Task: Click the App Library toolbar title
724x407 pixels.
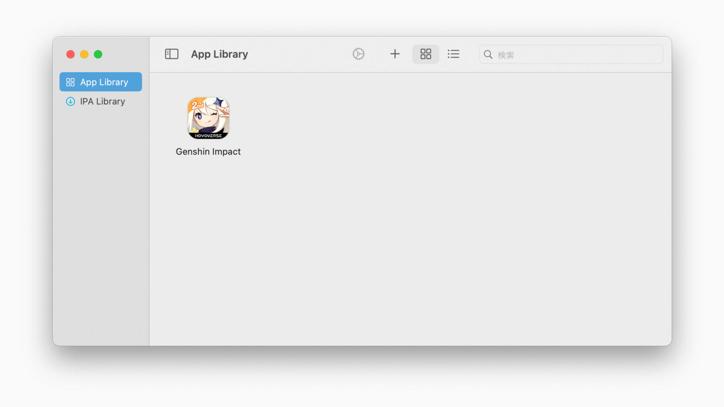Action: click(219, 54)
